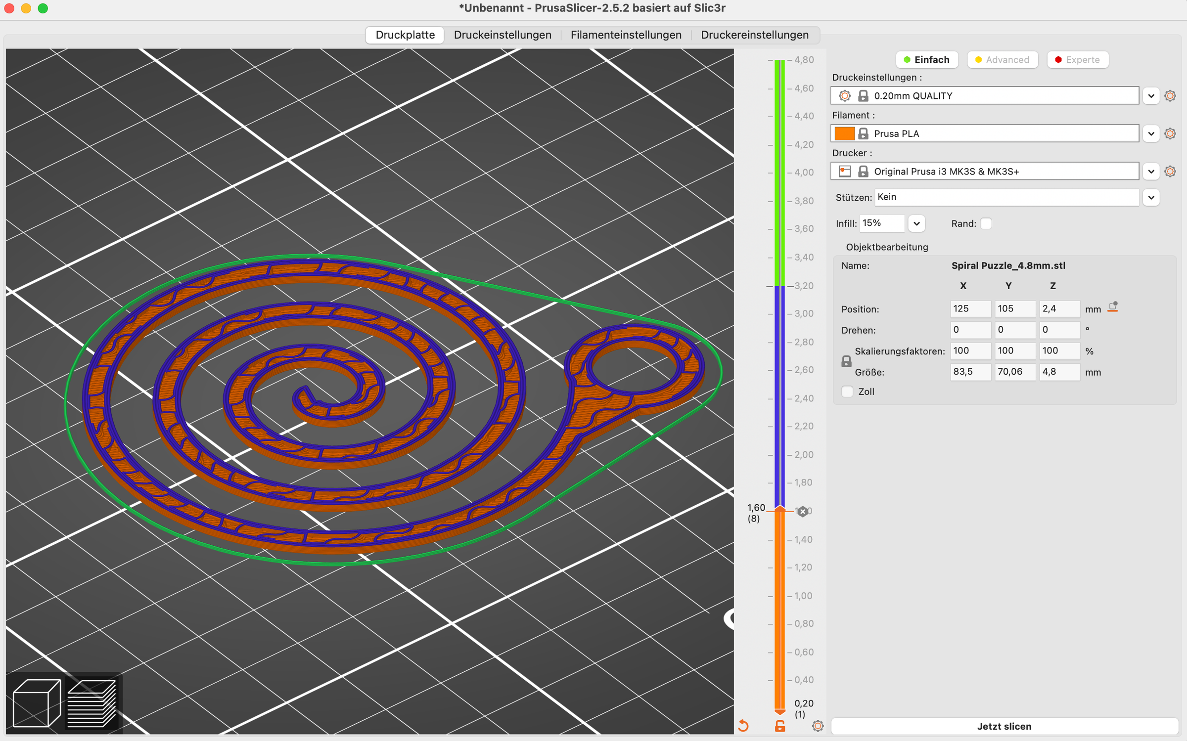Image resolution: width=1187 pixels, height=741 pixels.
Task: Click the place-on-bed icon next to Position
Action: tap(1113, 307)
